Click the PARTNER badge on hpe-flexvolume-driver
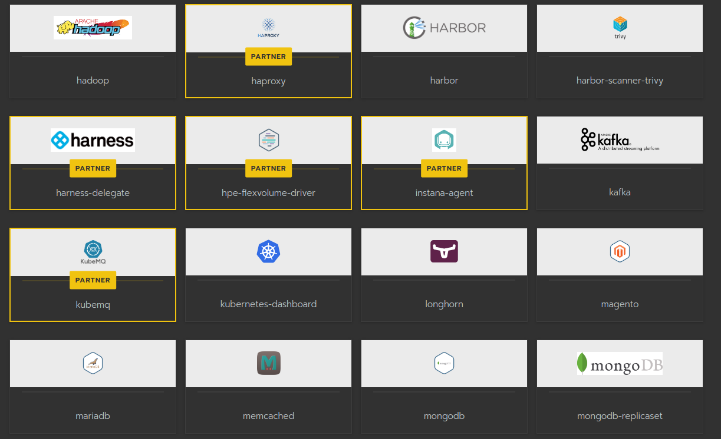Screen dimensions: 721x439 coord(268,168)
